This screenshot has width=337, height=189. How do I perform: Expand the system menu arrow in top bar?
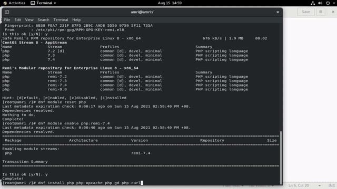(334, 3)
